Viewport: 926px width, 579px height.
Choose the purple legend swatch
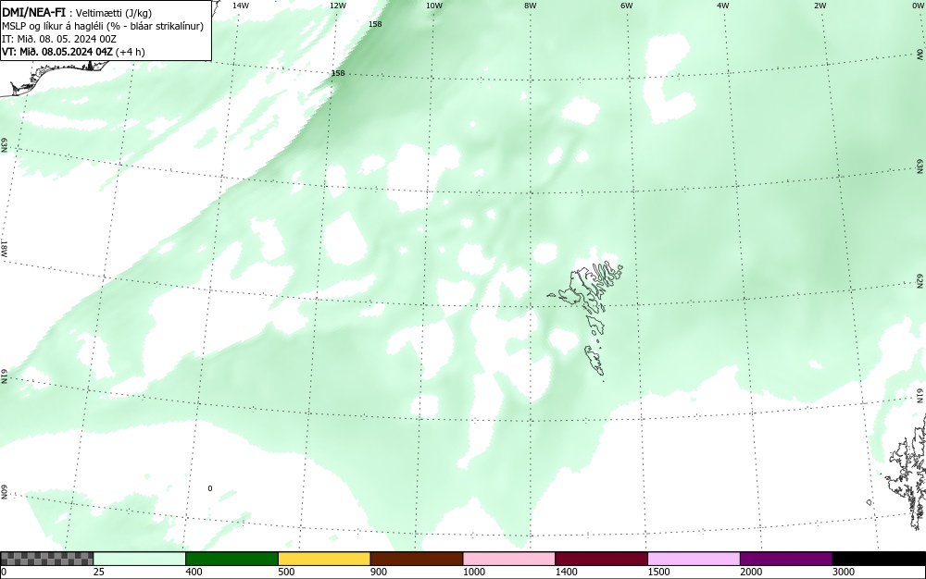[x=786, y=559]
